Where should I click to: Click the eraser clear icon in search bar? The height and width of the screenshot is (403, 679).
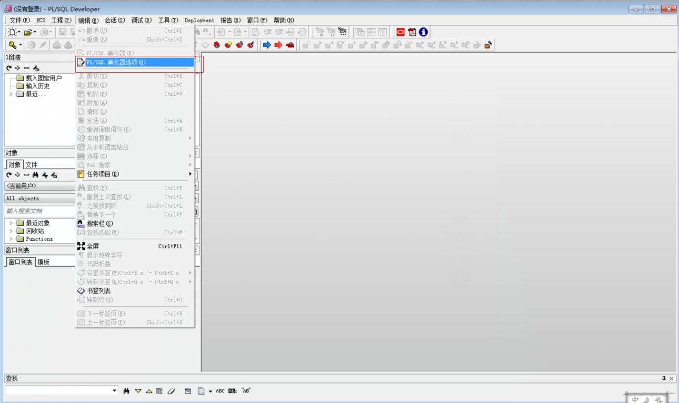point(171,391)
